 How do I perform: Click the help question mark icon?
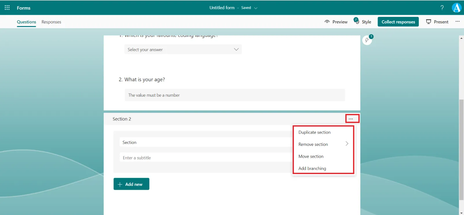pyautogui.click(x=442, y=8)
